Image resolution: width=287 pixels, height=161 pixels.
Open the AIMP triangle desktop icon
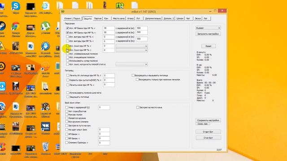(2, 67)
